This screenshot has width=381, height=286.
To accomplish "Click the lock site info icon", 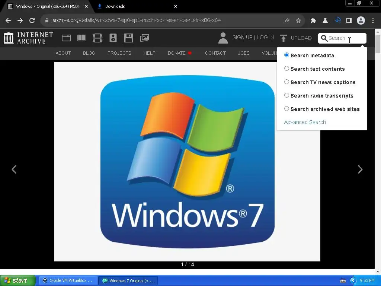I will point(47,20).
